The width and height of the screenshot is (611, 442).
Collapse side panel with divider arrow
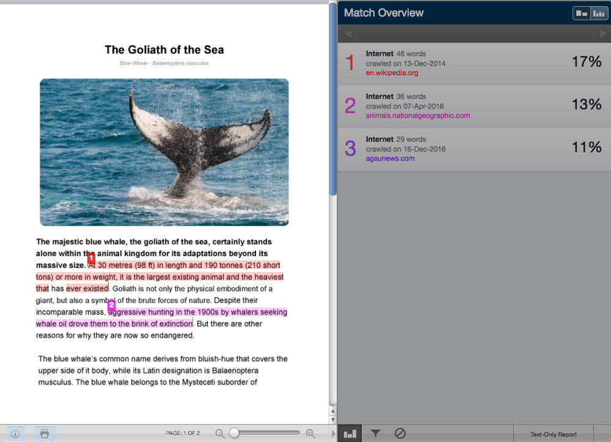pyautogui.click(x=333, y=433)
